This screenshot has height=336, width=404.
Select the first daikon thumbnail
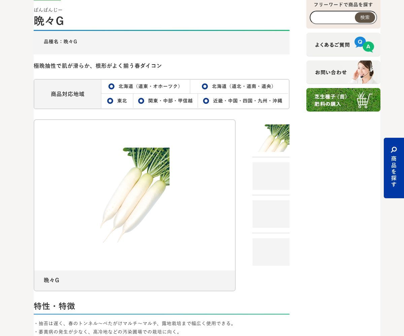tap(271, 138)
